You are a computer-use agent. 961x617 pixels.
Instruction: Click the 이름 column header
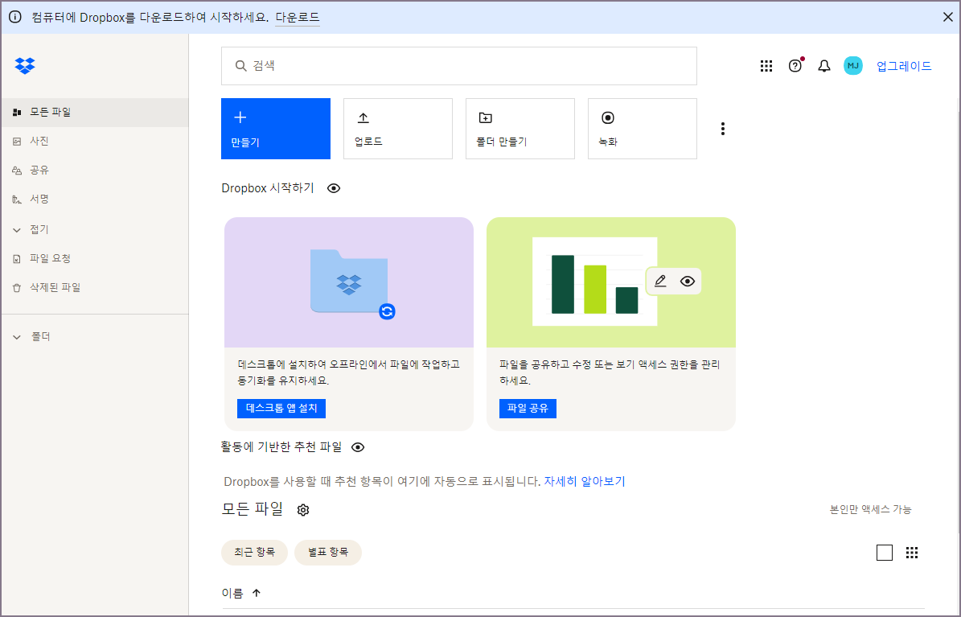pos(232,593)
